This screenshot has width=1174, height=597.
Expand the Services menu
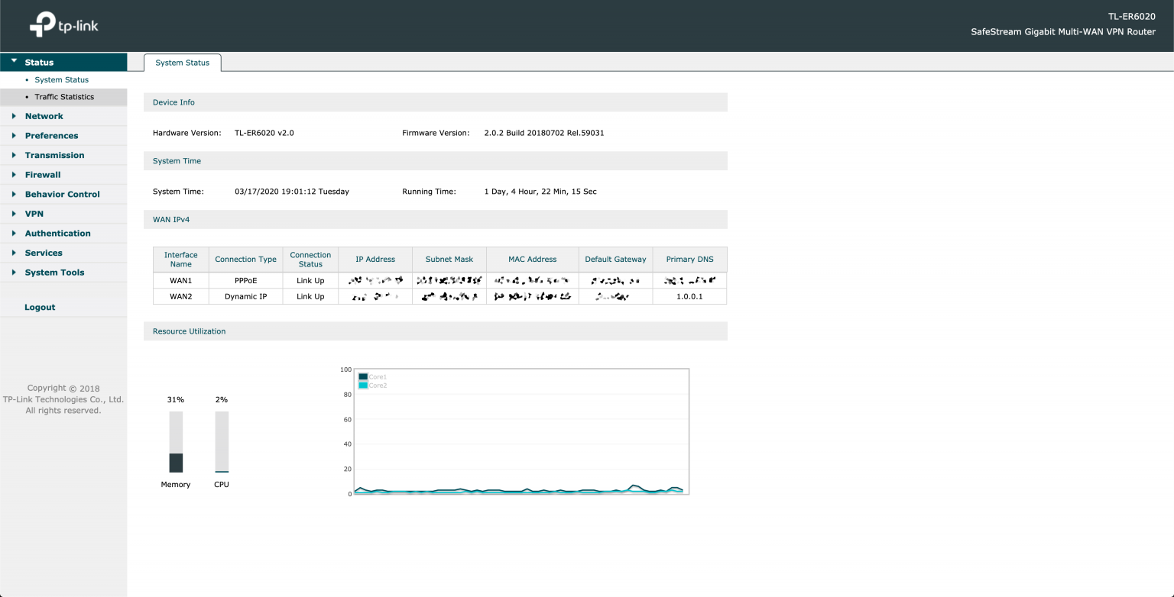click(63, 253)
